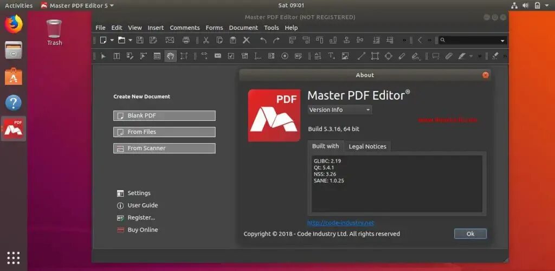Image resolution: width=555 pixels, height=271 pixels.
Task: Open the Comments menu
Action: (x=185, y=28)
